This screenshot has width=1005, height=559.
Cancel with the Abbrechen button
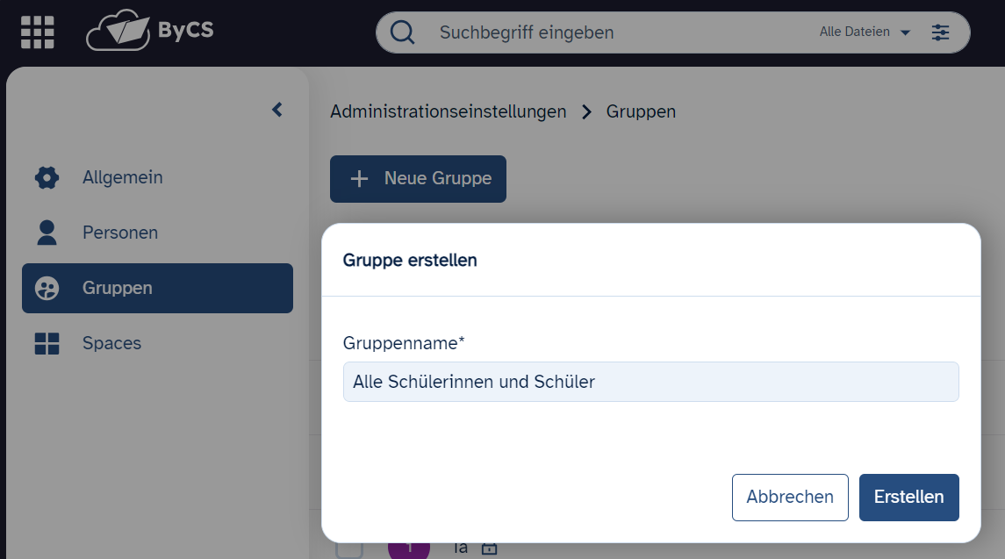[x=790, y=498]
